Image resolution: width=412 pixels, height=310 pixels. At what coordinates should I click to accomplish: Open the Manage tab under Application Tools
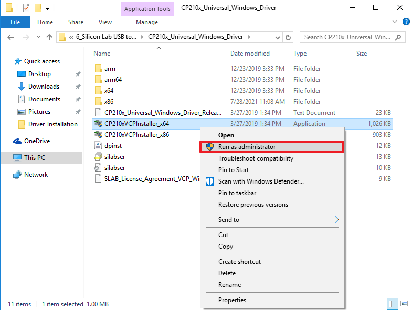(147, 22)
